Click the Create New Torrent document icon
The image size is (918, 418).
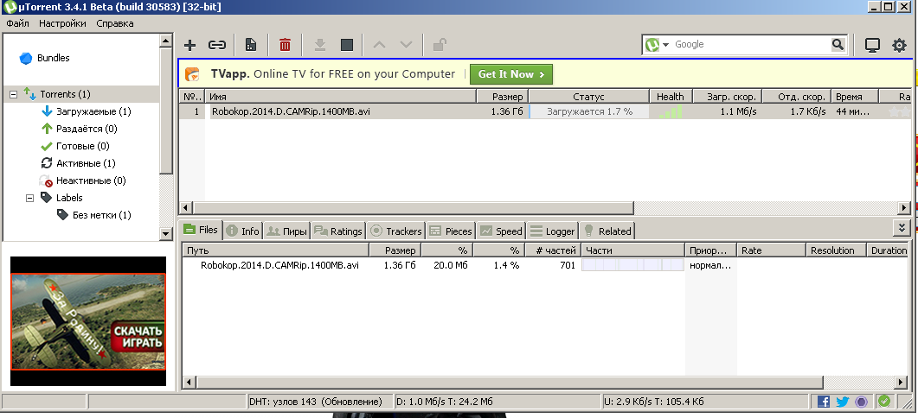click(x=251, y=45)
